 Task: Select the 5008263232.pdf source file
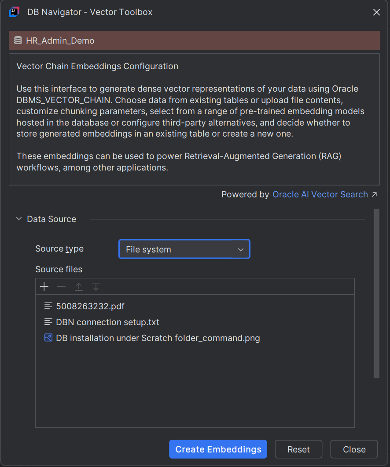[x=90, y=306]
